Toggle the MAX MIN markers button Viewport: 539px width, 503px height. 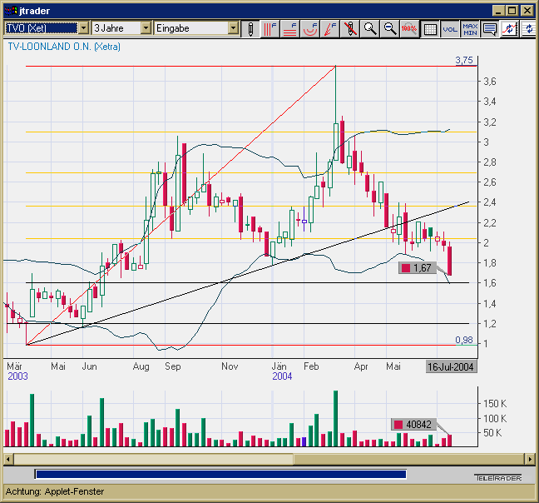tap(470, 28)
